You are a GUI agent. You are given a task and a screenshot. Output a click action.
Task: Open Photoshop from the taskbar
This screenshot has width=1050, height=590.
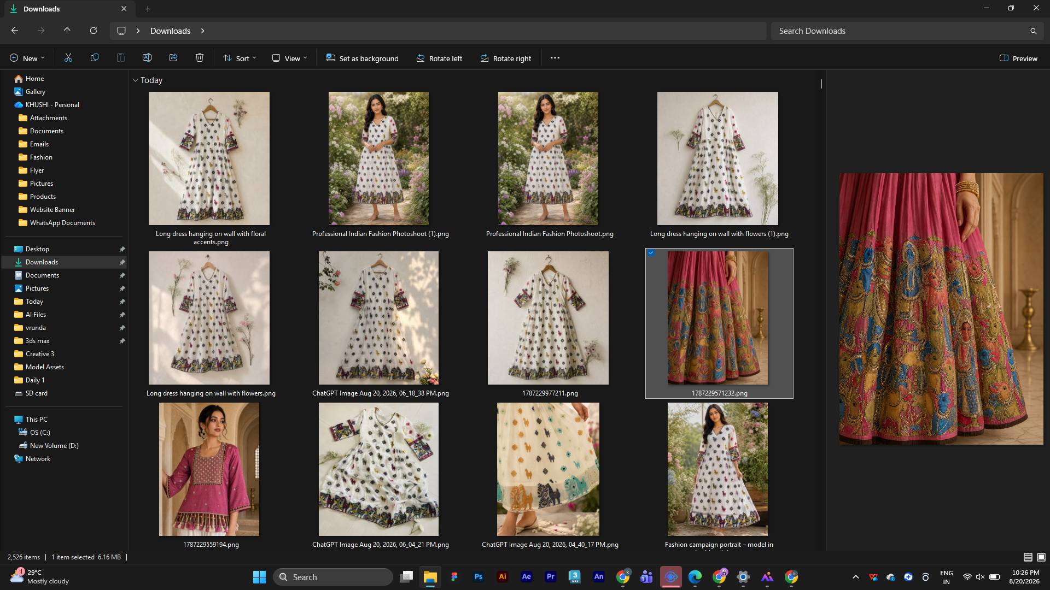point(479,577)
